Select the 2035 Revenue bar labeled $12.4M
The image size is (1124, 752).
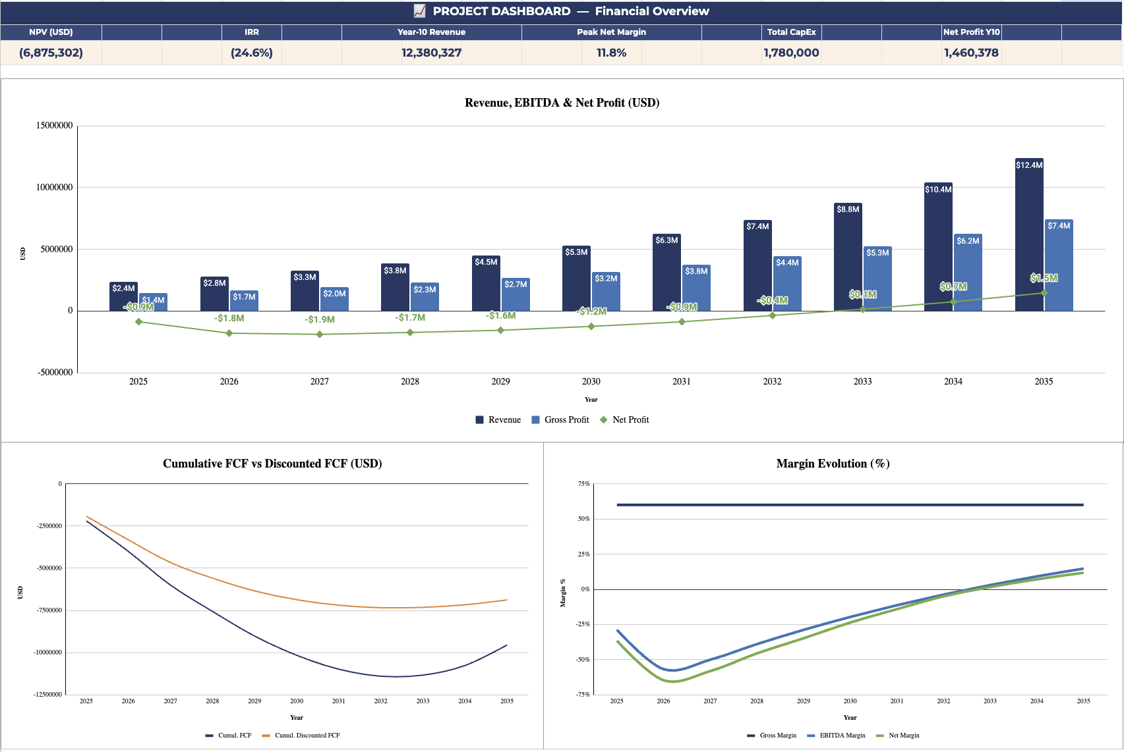tap(1029, 234)
